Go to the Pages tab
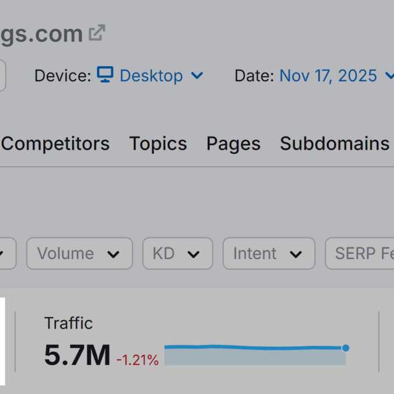Screen dimensions: 394x394 coord(233,143)
